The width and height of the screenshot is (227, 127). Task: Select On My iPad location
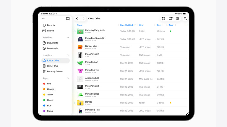click(56, 66)
